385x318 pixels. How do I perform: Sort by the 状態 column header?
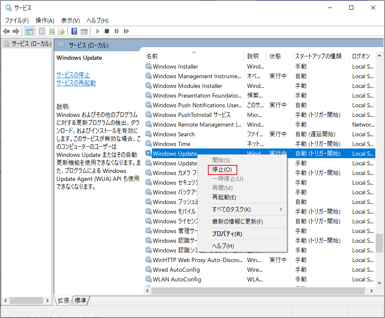coord(279,56)
